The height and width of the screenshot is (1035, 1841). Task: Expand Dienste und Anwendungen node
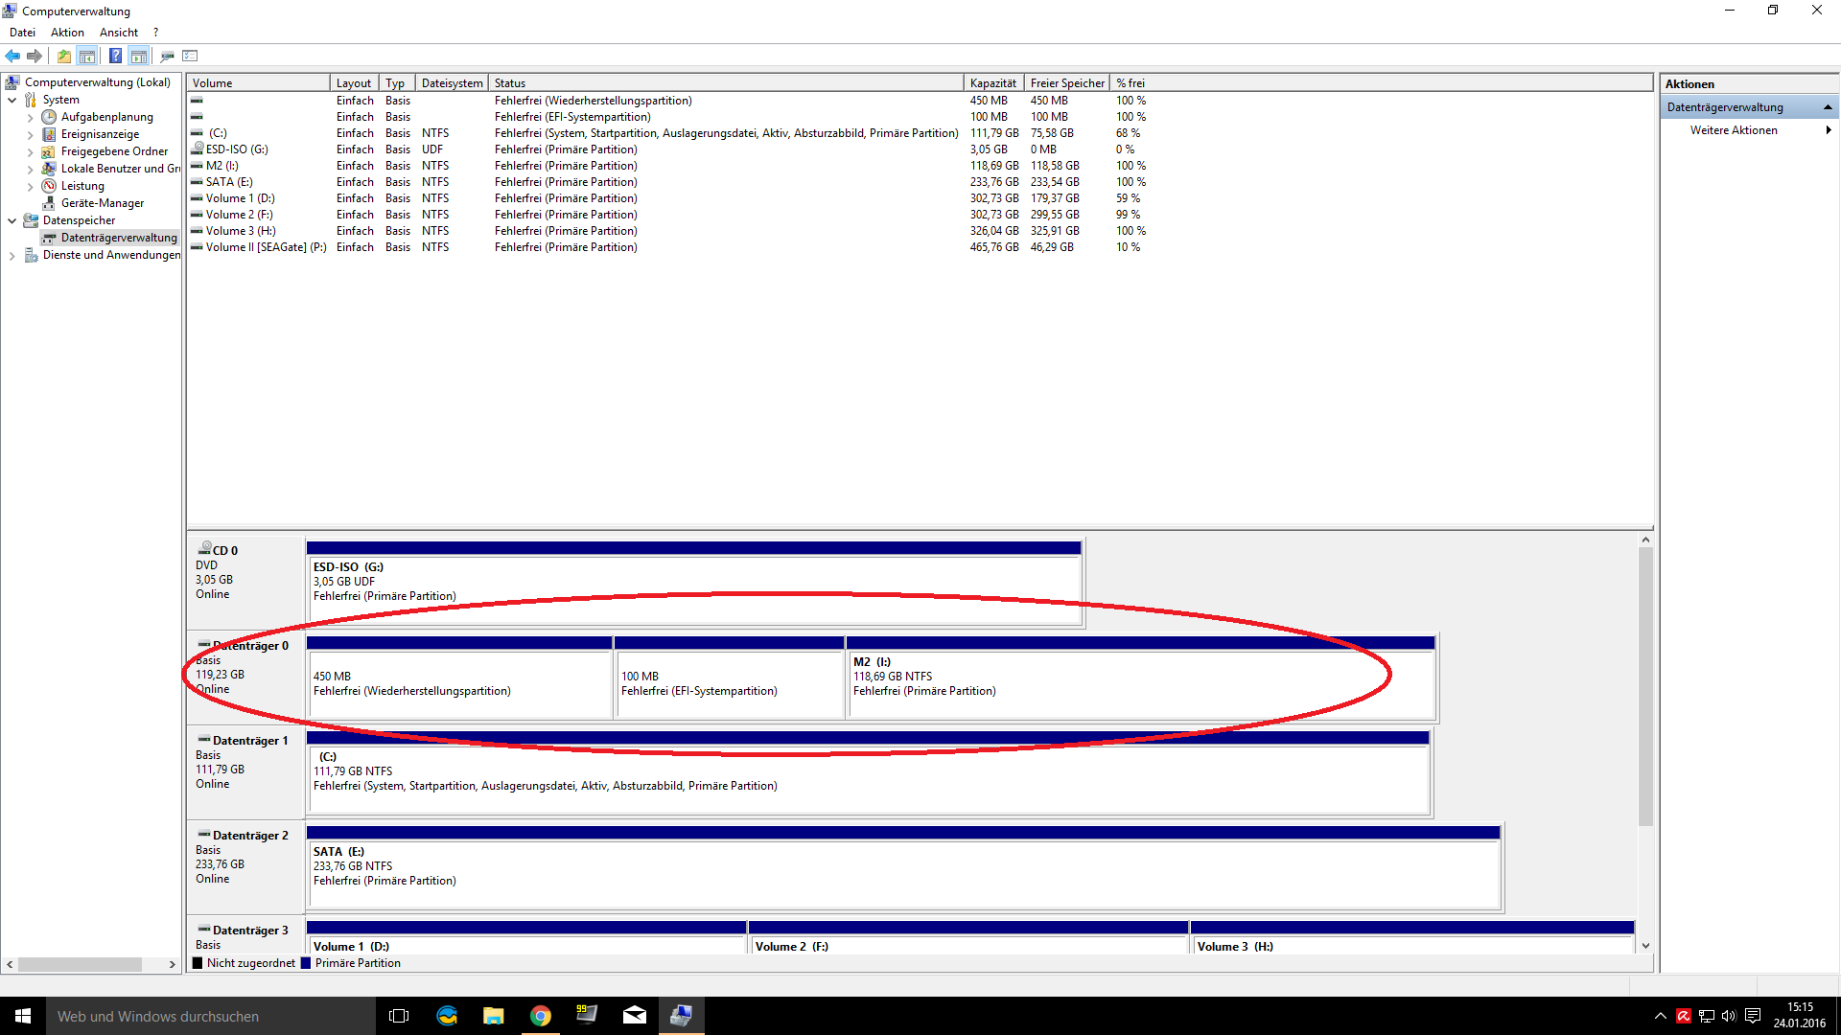(12, 255)
